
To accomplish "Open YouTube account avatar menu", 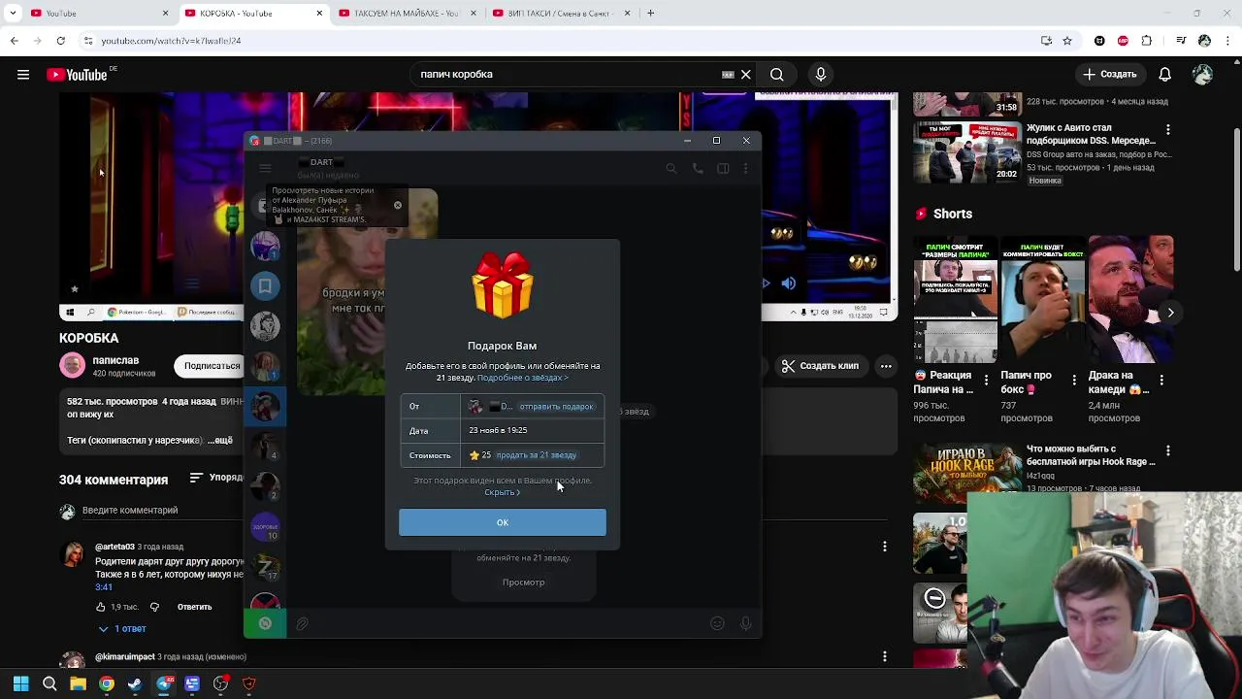I will click(x=1203, y=74).
